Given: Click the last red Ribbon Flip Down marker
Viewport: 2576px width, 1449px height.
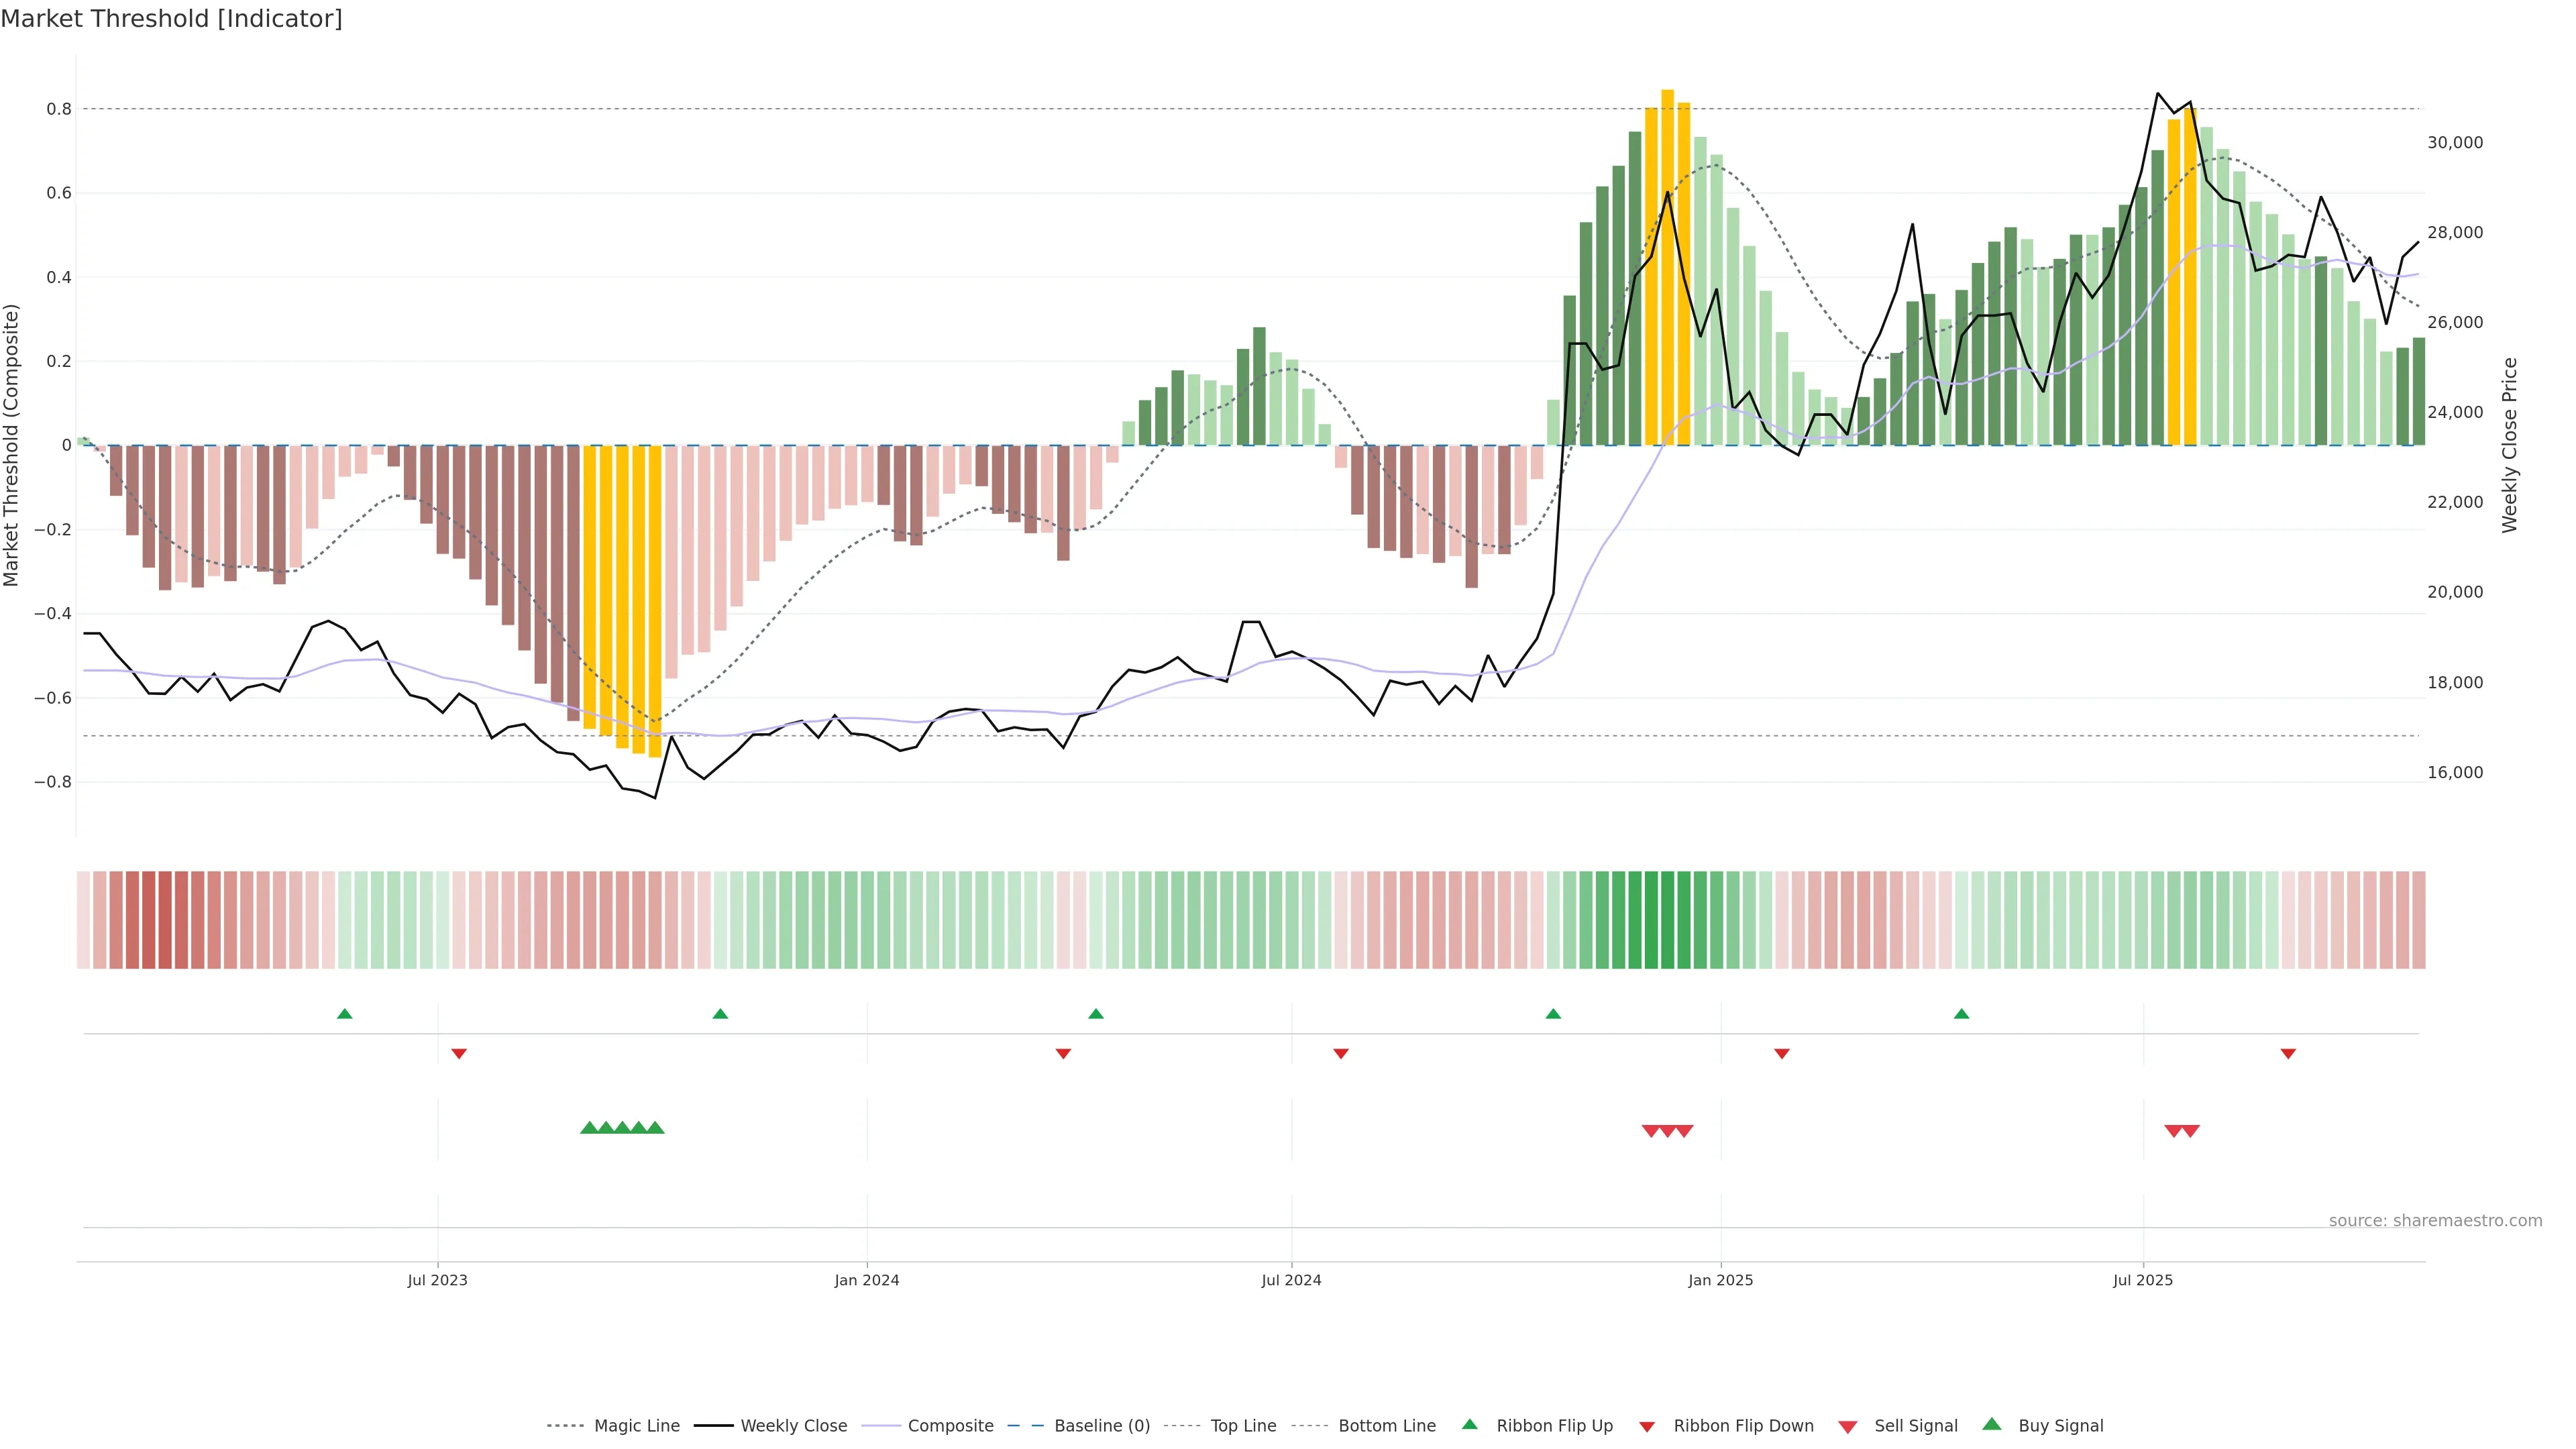Looking at the screenshot, I should pos(2288,1054).
